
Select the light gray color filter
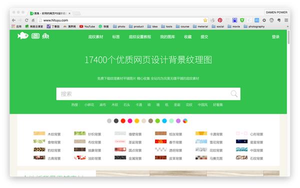click(x=109, y=121)
